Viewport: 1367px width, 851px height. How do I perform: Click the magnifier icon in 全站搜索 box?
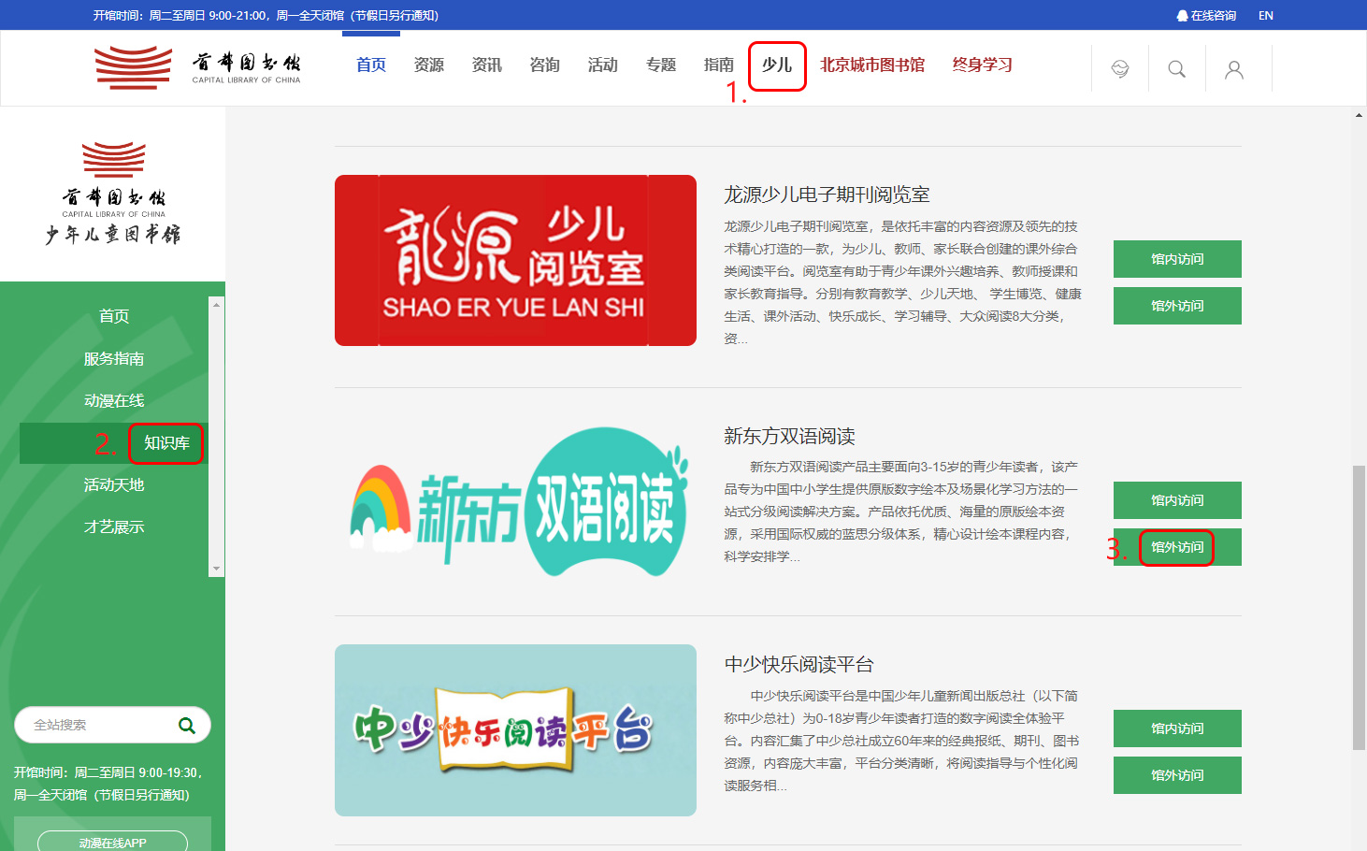(188, 725)
